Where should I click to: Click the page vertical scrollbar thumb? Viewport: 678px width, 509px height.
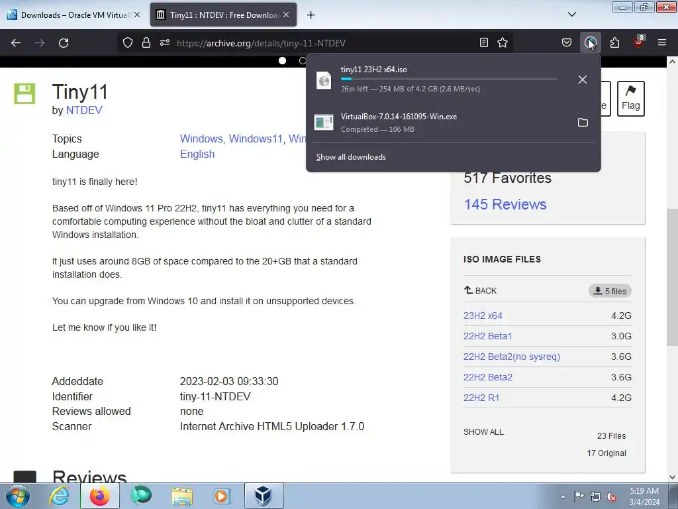click(x=672, y=277)
